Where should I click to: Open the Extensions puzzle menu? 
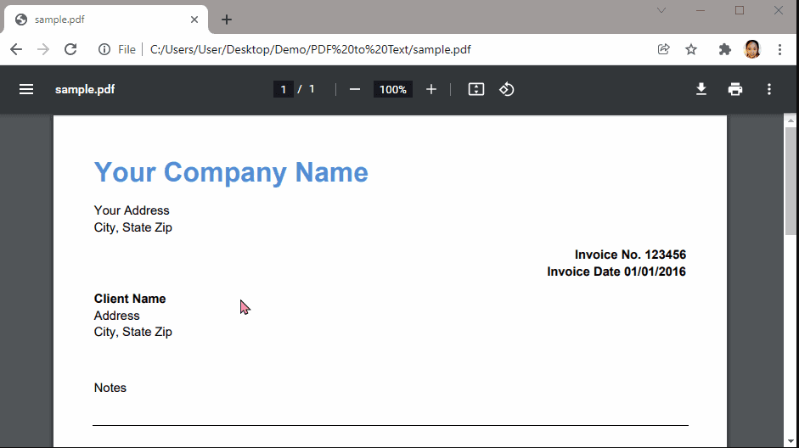tap(724, 49)
